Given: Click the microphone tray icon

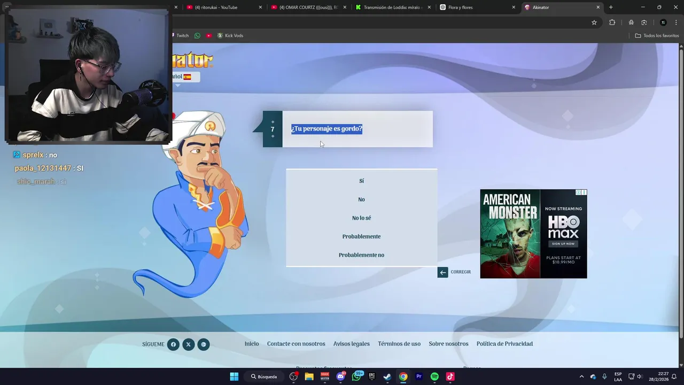Looking at the screenshot, I should click(x=604, y=376).
